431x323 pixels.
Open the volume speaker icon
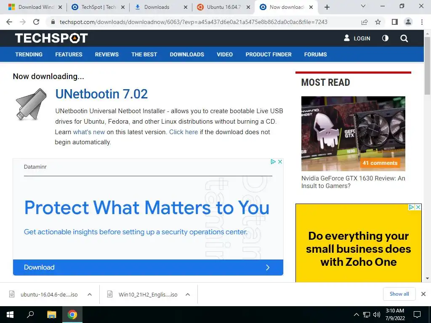pyautogui.click(x=377, y=315)
